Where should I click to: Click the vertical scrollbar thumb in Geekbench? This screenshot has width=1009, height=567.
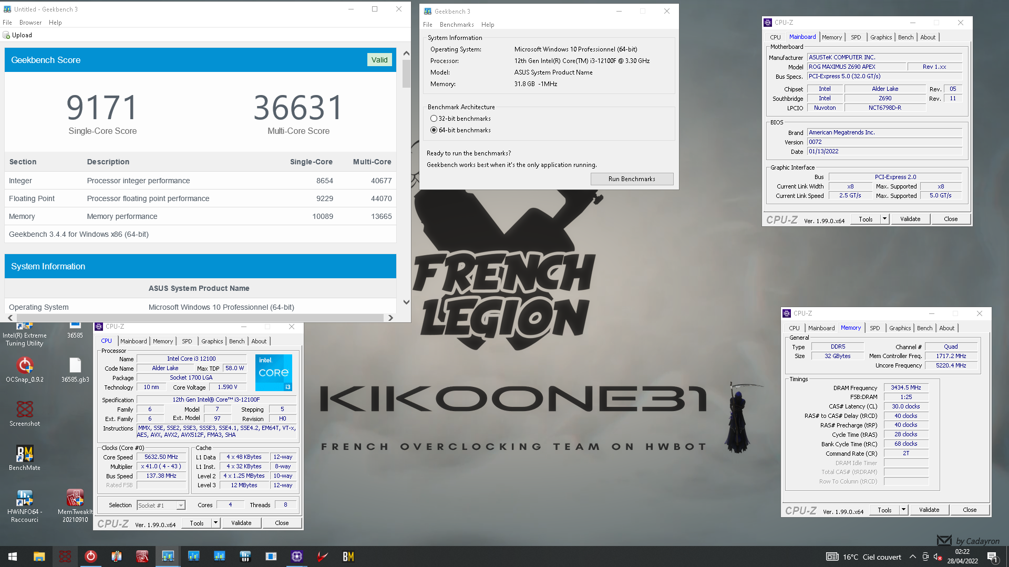(x=406, y=73)
